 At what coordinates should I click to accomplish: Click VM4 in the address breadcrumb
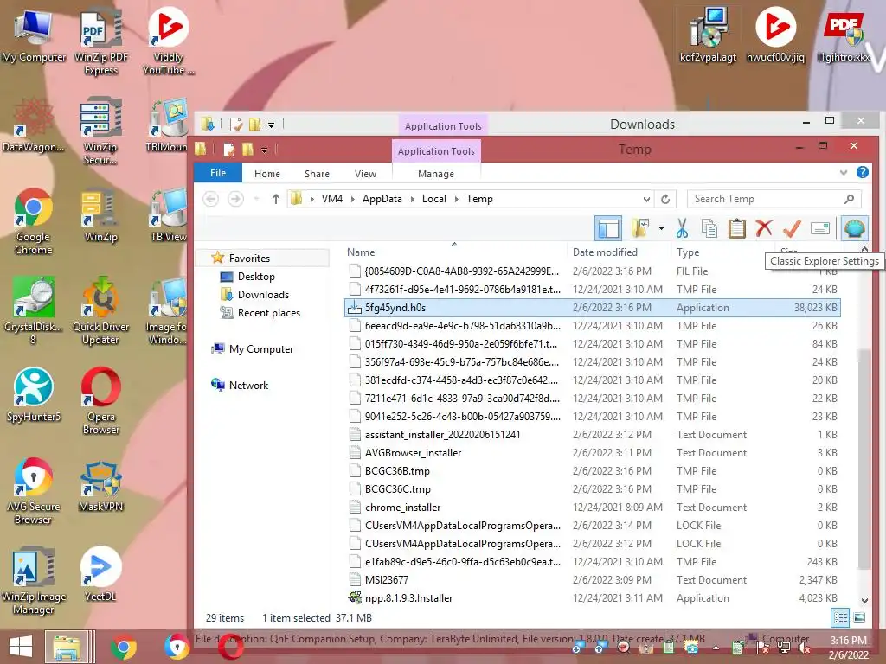(x=331, y=199)
